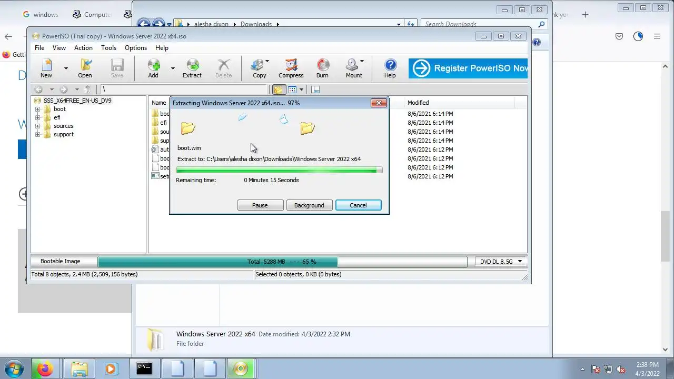The height and width of the screenshot is (379, 674).
Task: Close the Extracting dialog with X button
Action: [379, 103]
